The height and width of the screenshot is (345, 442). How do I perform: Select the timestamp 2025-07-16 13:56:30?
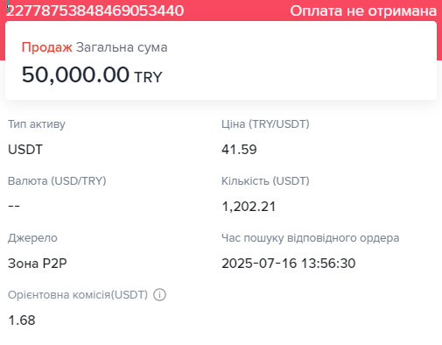(289, 264)
